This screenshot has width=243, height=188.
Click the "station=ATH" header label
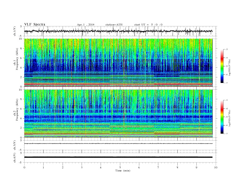[114, 25]
